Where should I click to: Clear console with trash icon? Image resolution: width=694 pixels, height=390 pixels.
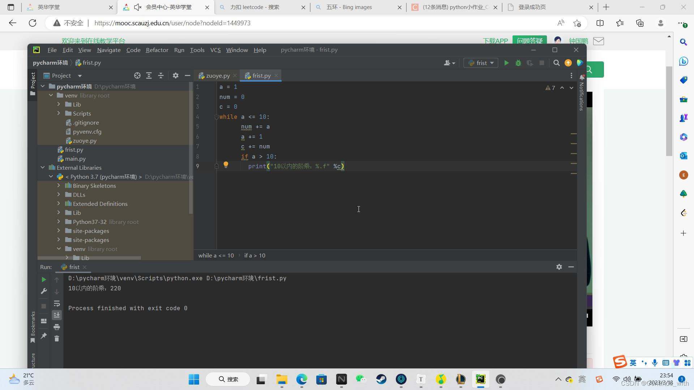[57, 339]
